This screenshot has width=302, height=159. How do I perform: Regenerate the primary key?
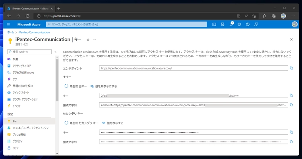(75, 86)
